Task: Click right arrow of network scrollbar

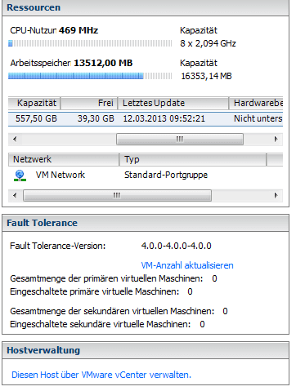Action: 276,195
